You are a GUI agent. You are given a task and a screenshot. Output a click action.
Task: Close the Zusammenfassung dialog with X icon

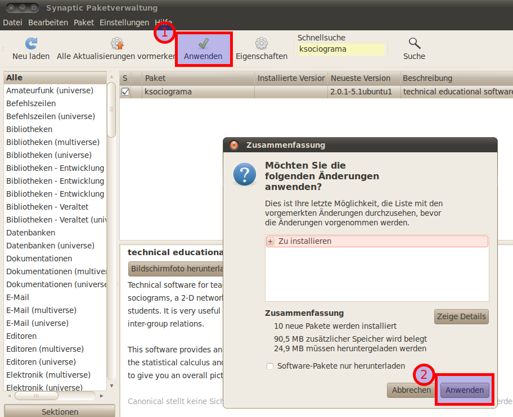[x=234, y=145]
